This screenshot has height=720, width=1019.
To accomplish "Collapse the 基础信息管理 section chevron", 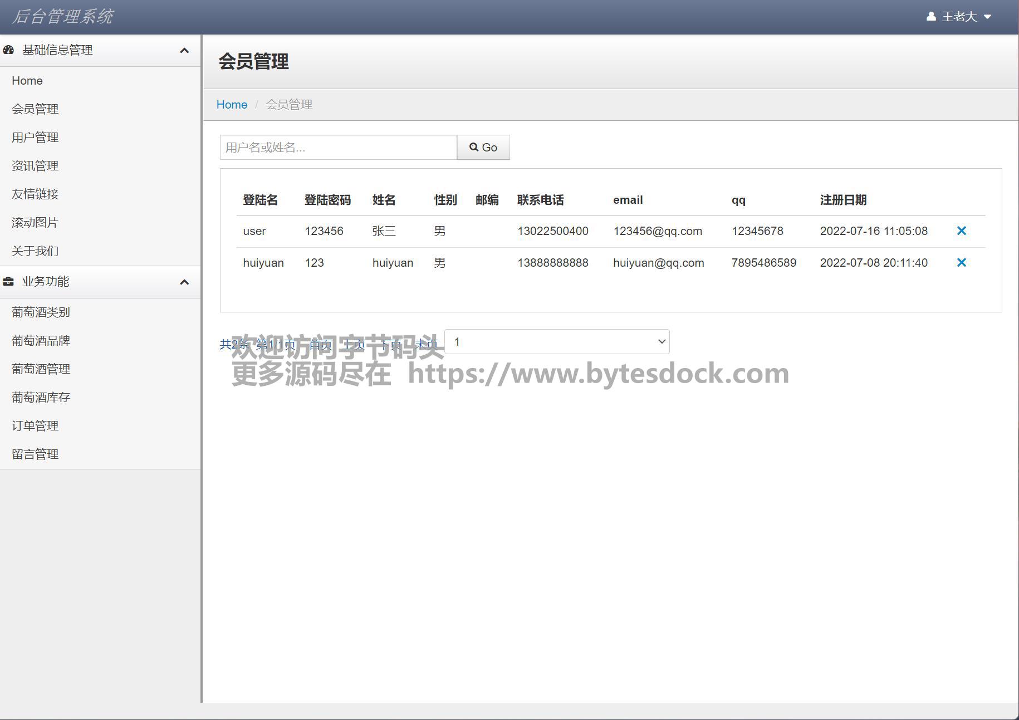I will [x=184, y=51].
